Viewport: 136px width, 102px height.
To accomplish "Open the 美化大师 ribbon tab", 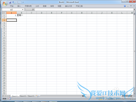I will [69, 6].
